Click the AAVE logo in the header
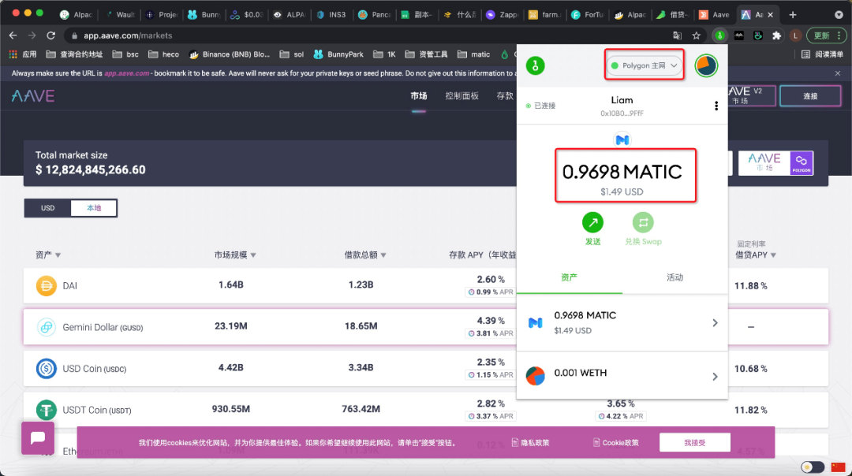 [32, 95]
